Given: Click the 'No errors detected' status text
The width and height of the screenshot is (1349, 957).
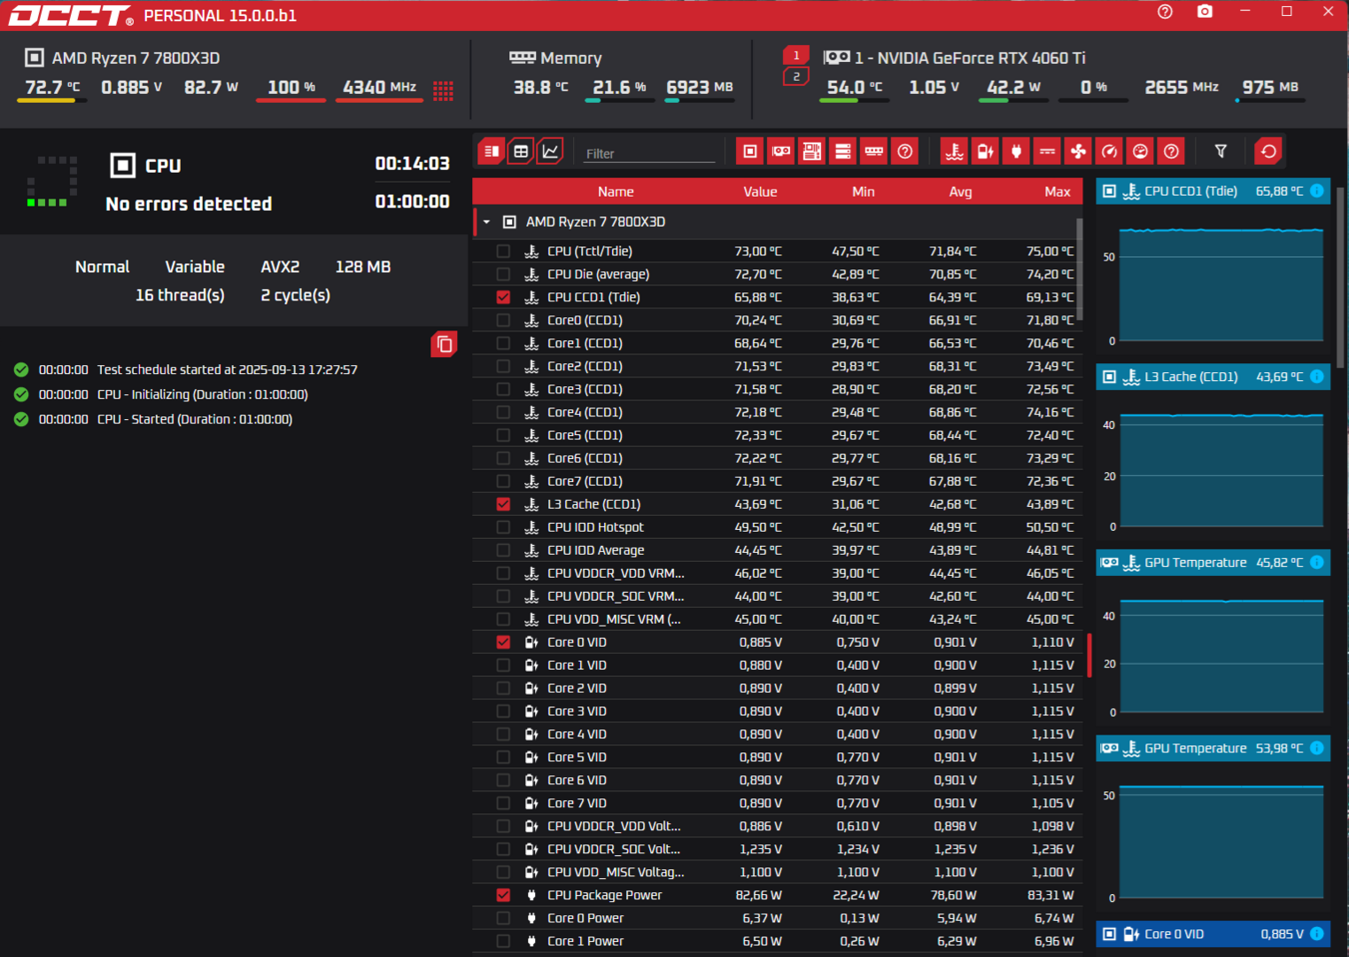Looking at the screenshot, I should point(189,204).
